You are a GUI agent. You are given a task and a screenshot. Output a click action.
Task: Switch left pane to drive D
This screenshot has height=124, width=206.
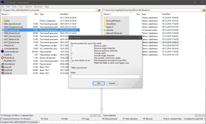95,115
